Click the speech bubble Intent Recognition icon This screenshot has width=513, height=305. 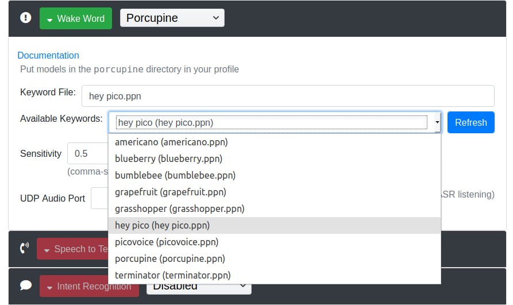25,285
